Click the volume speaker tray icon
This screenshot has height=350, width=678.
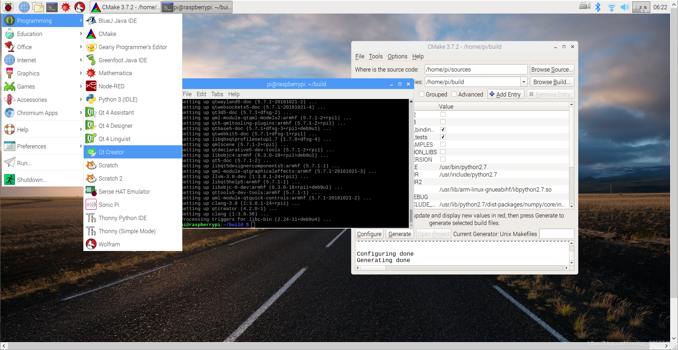coord(625,7)
